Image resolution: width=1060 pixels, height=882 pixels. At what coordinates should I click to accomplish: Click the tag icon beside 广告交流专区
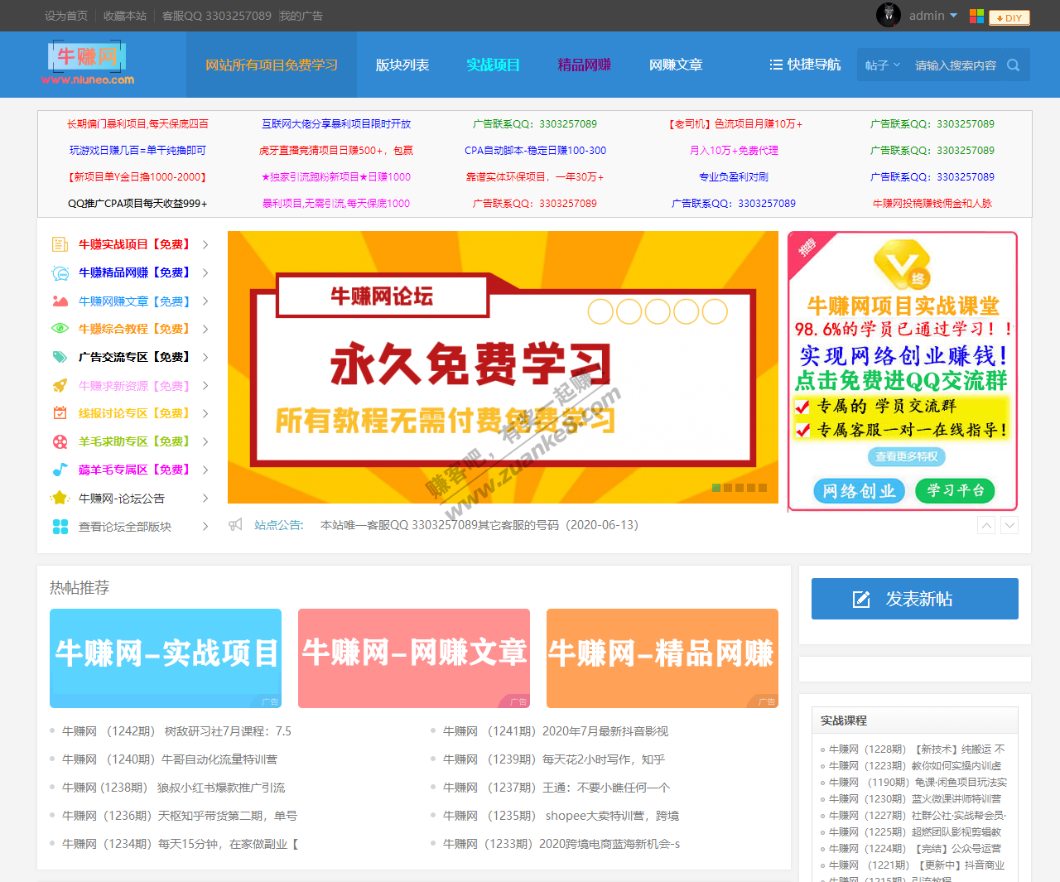pos(60,357)
